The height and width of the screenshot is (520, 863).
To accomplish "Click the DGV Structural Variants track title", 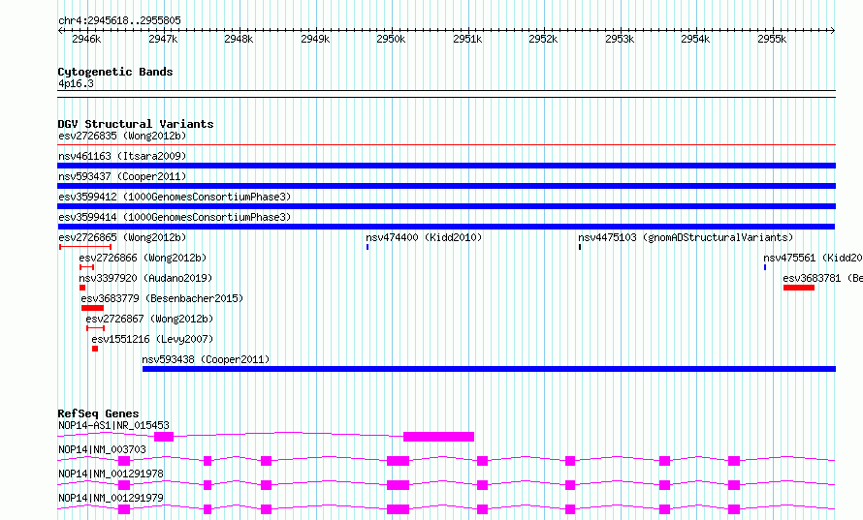I will [x=136, y=124].
